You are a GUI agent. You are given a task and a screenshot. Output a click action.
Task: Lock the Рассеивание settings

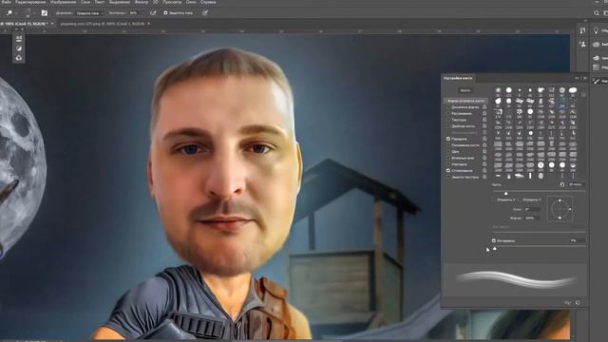(484, 113)
